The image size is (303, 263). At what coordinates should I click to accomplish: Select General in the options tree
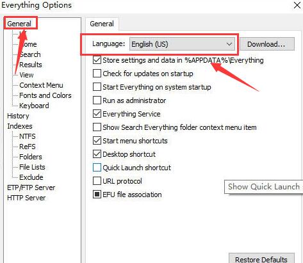click(19, 24)
